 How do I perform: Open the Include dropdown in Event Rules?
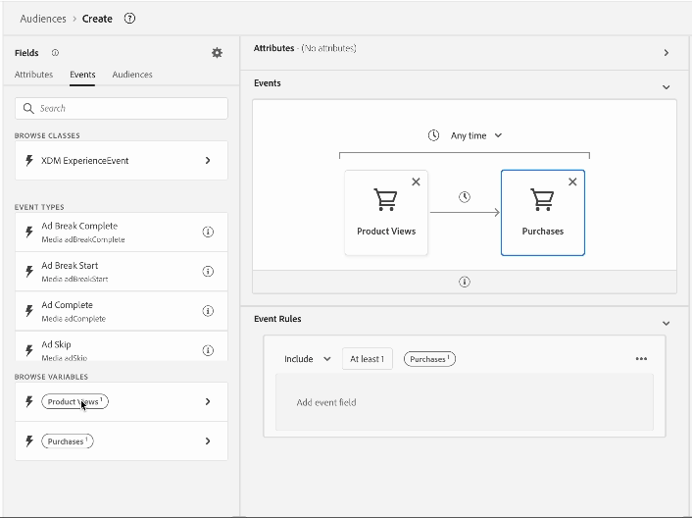[307, 359]
